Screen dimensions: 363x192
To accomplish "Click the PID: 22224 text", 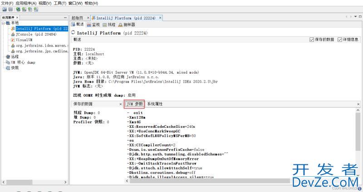I will tap(84, 49).
